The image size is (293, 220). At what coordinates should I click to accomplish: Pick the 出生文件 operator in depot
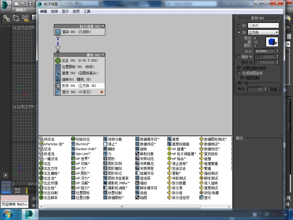(x=48, y=168)
